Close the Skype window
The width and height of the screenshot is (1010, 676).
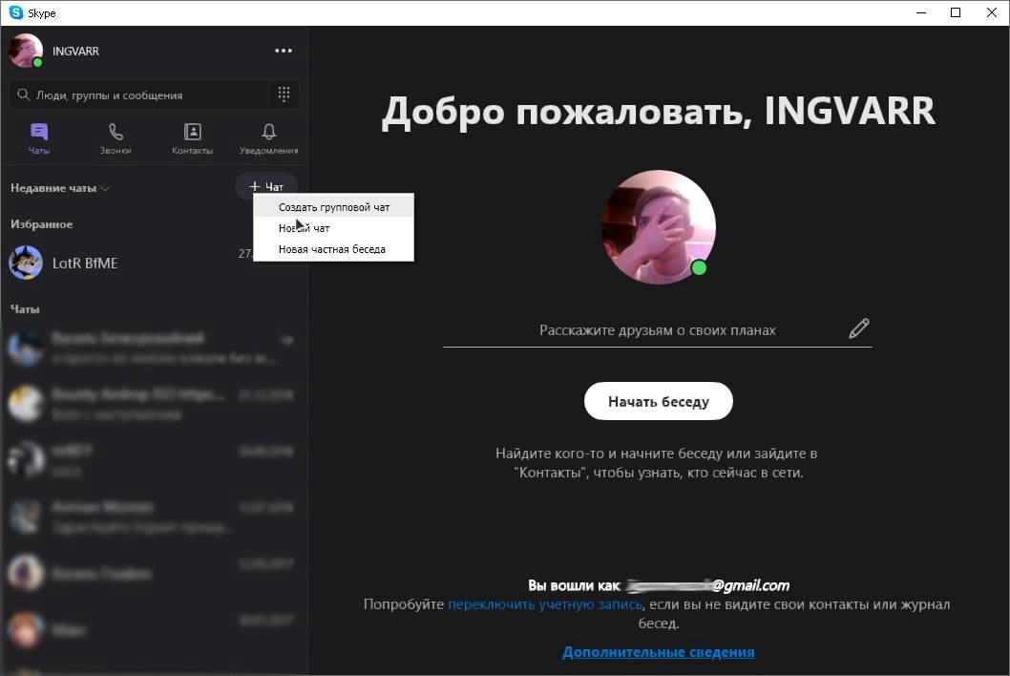[992, 12]
